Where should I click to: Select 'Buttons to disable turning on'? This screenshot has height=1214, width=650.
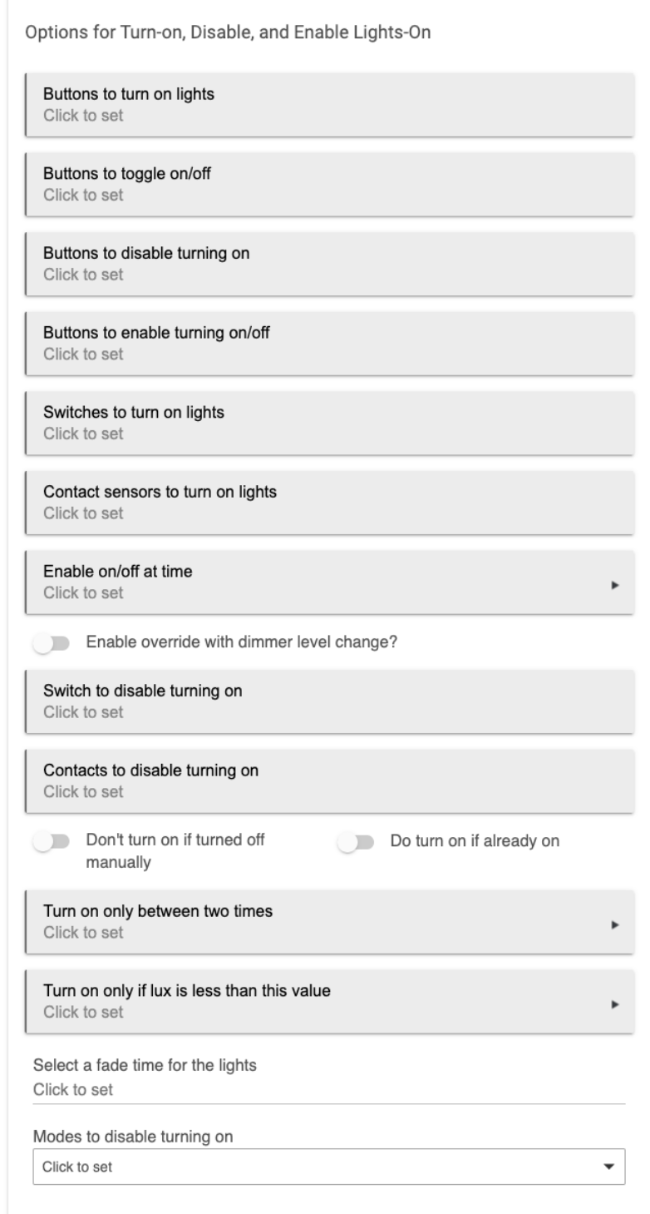pyautogui.click(x=330, y=263)
